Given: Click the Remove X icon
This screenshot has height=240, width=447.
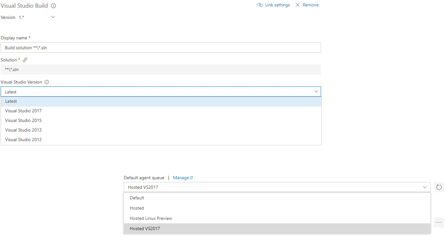Looking at the screenshot, I should tap(298, 5).
